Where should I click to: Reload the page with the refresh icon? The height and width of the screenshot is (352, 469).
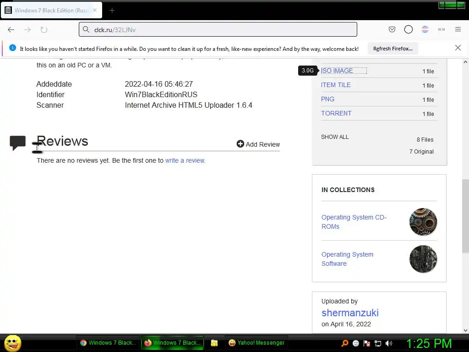click(x=44, y=30)
